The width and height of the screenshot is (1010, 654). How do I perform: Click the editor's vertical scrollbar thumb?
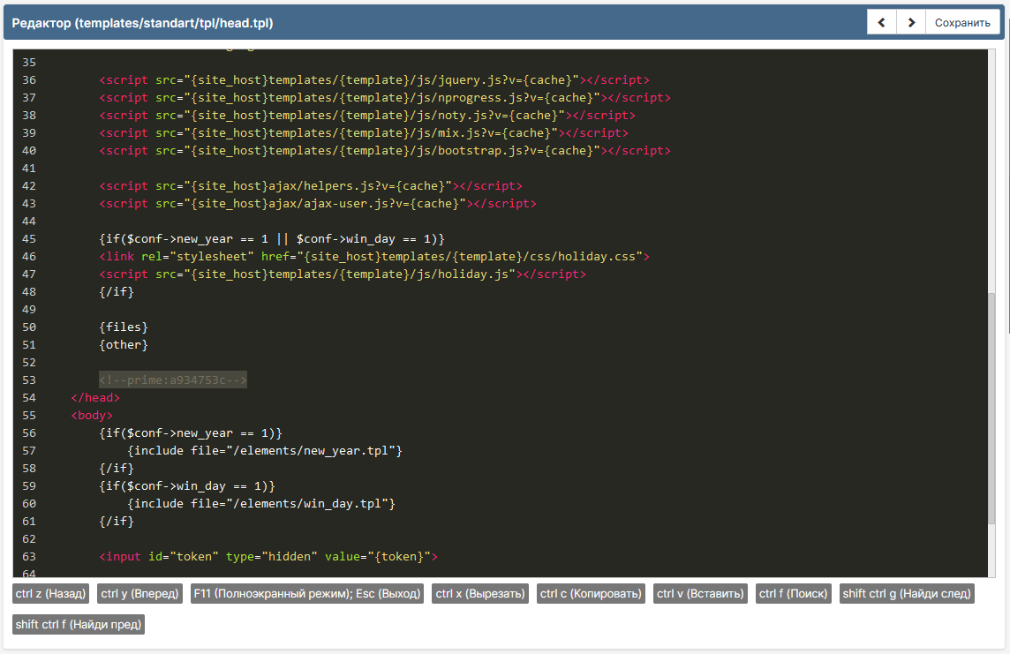point(991,409)
